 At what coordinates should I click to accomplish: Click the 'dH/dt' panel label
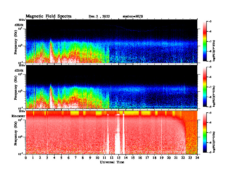[19, 25]
